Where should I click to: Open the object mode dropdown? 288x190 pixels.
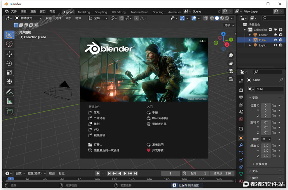(x=28, y=18)
